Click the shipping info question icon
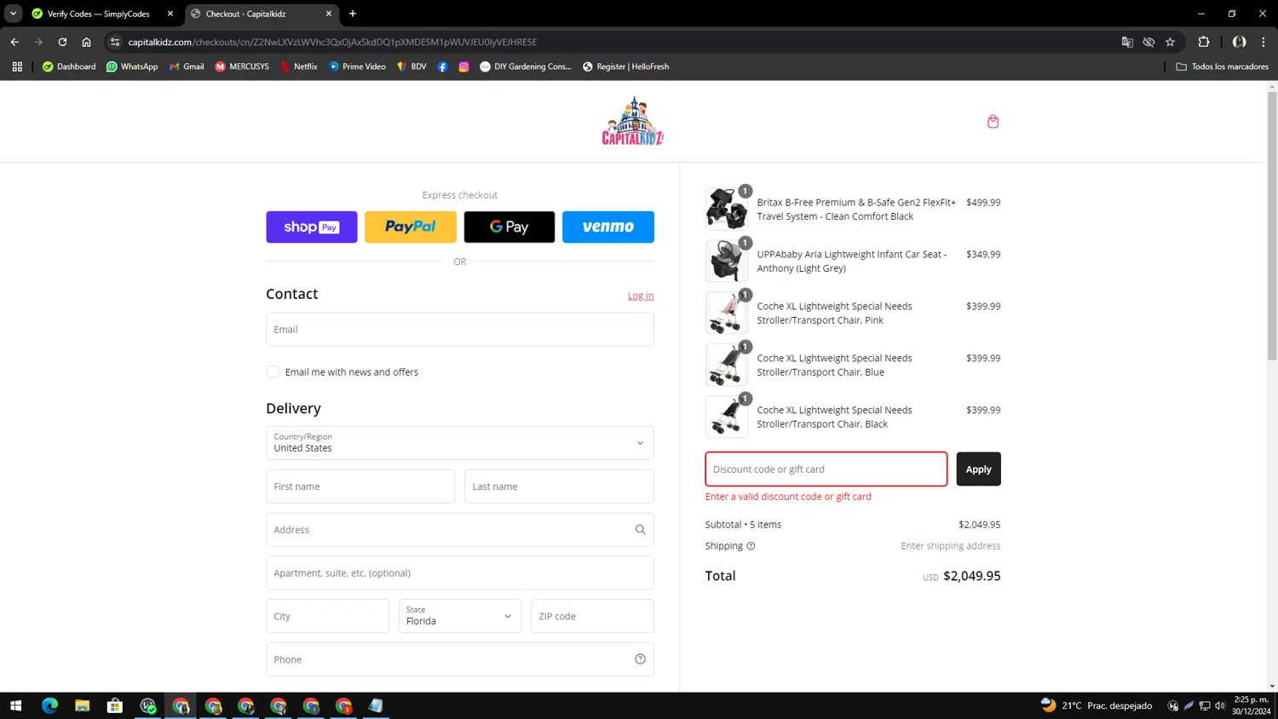 pos(751,546)
